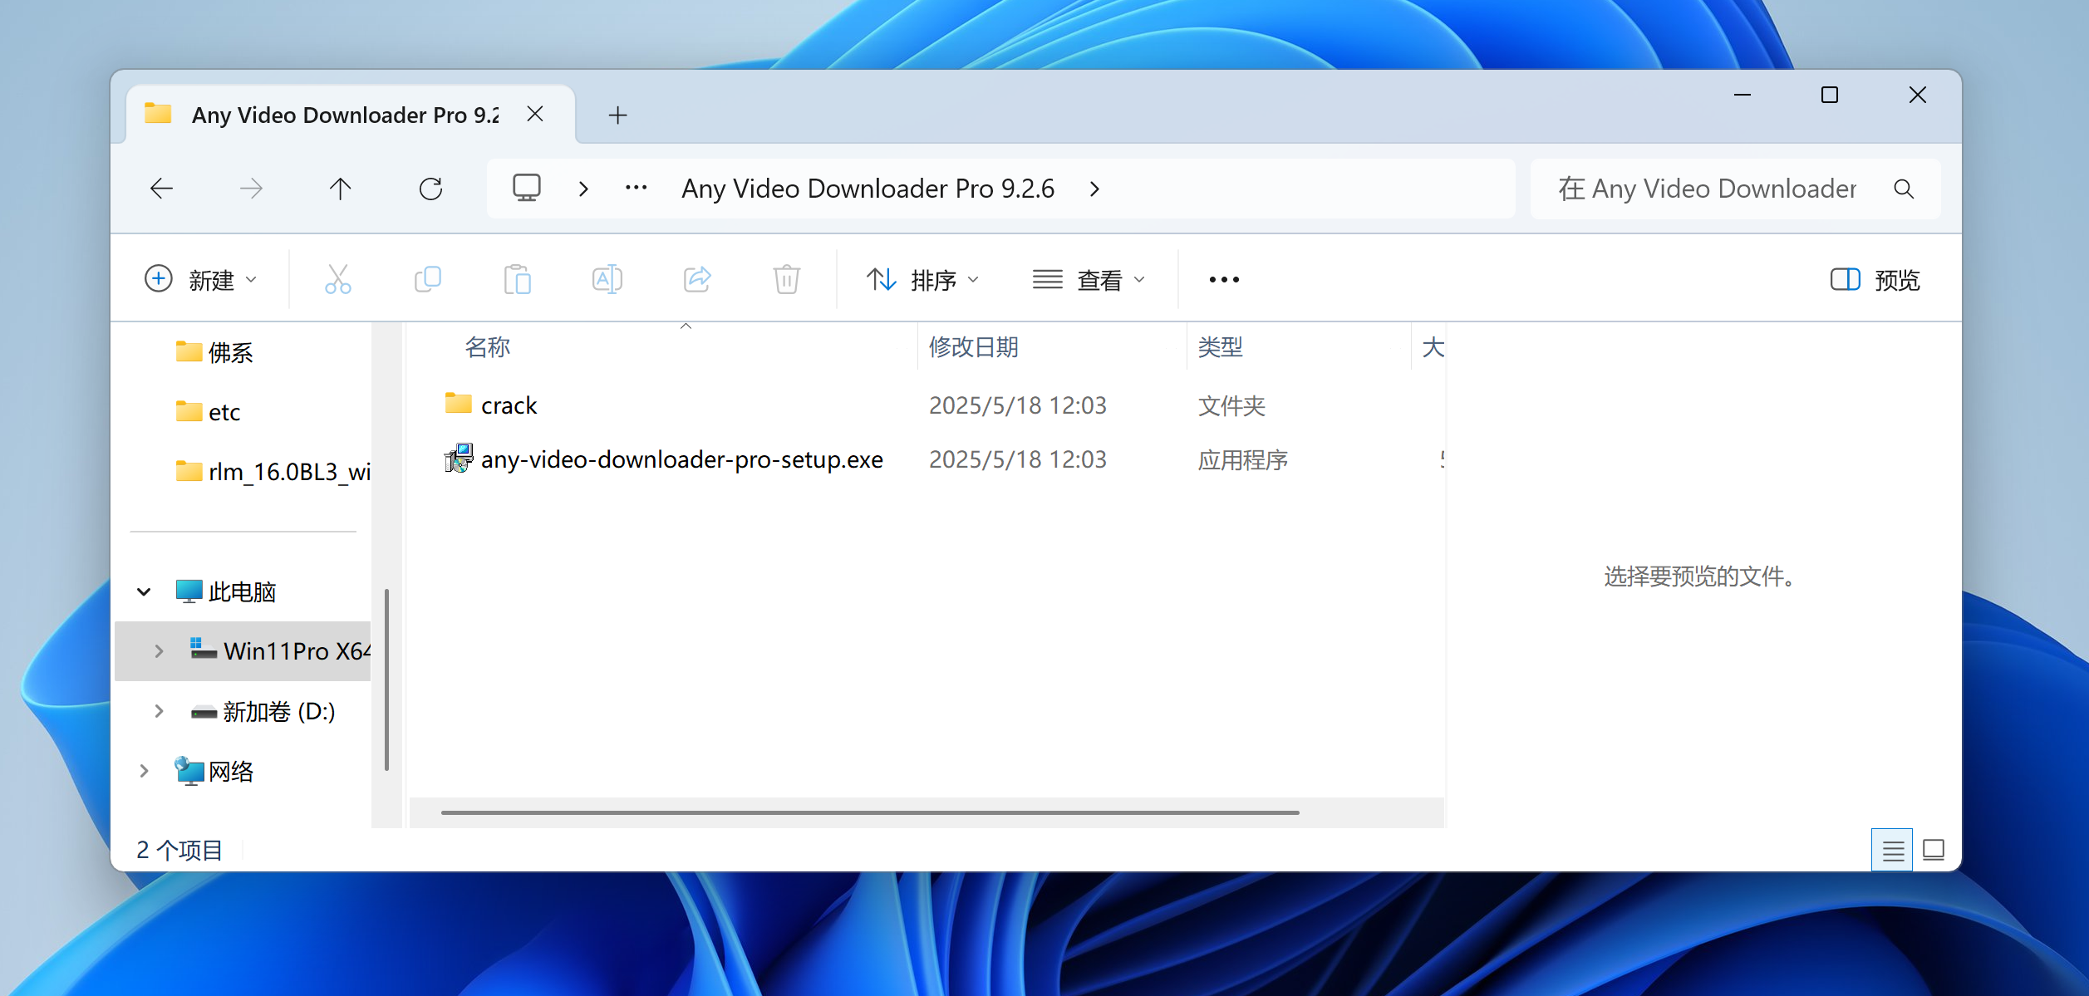Collapse the 此电脑 tree node
This screenshot has width=2089, height=996.
pyautogui.click(x=144, y=592)
